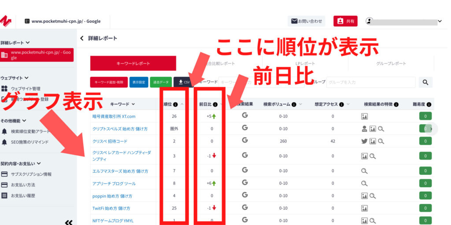Open SEO施策のリマインド
This screenshot has width=451, height=225.
click(30, 142)
